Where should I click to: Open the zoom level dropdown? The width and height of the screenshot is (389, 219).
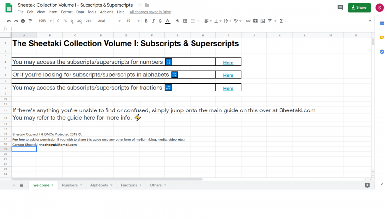tap(45, 21)
